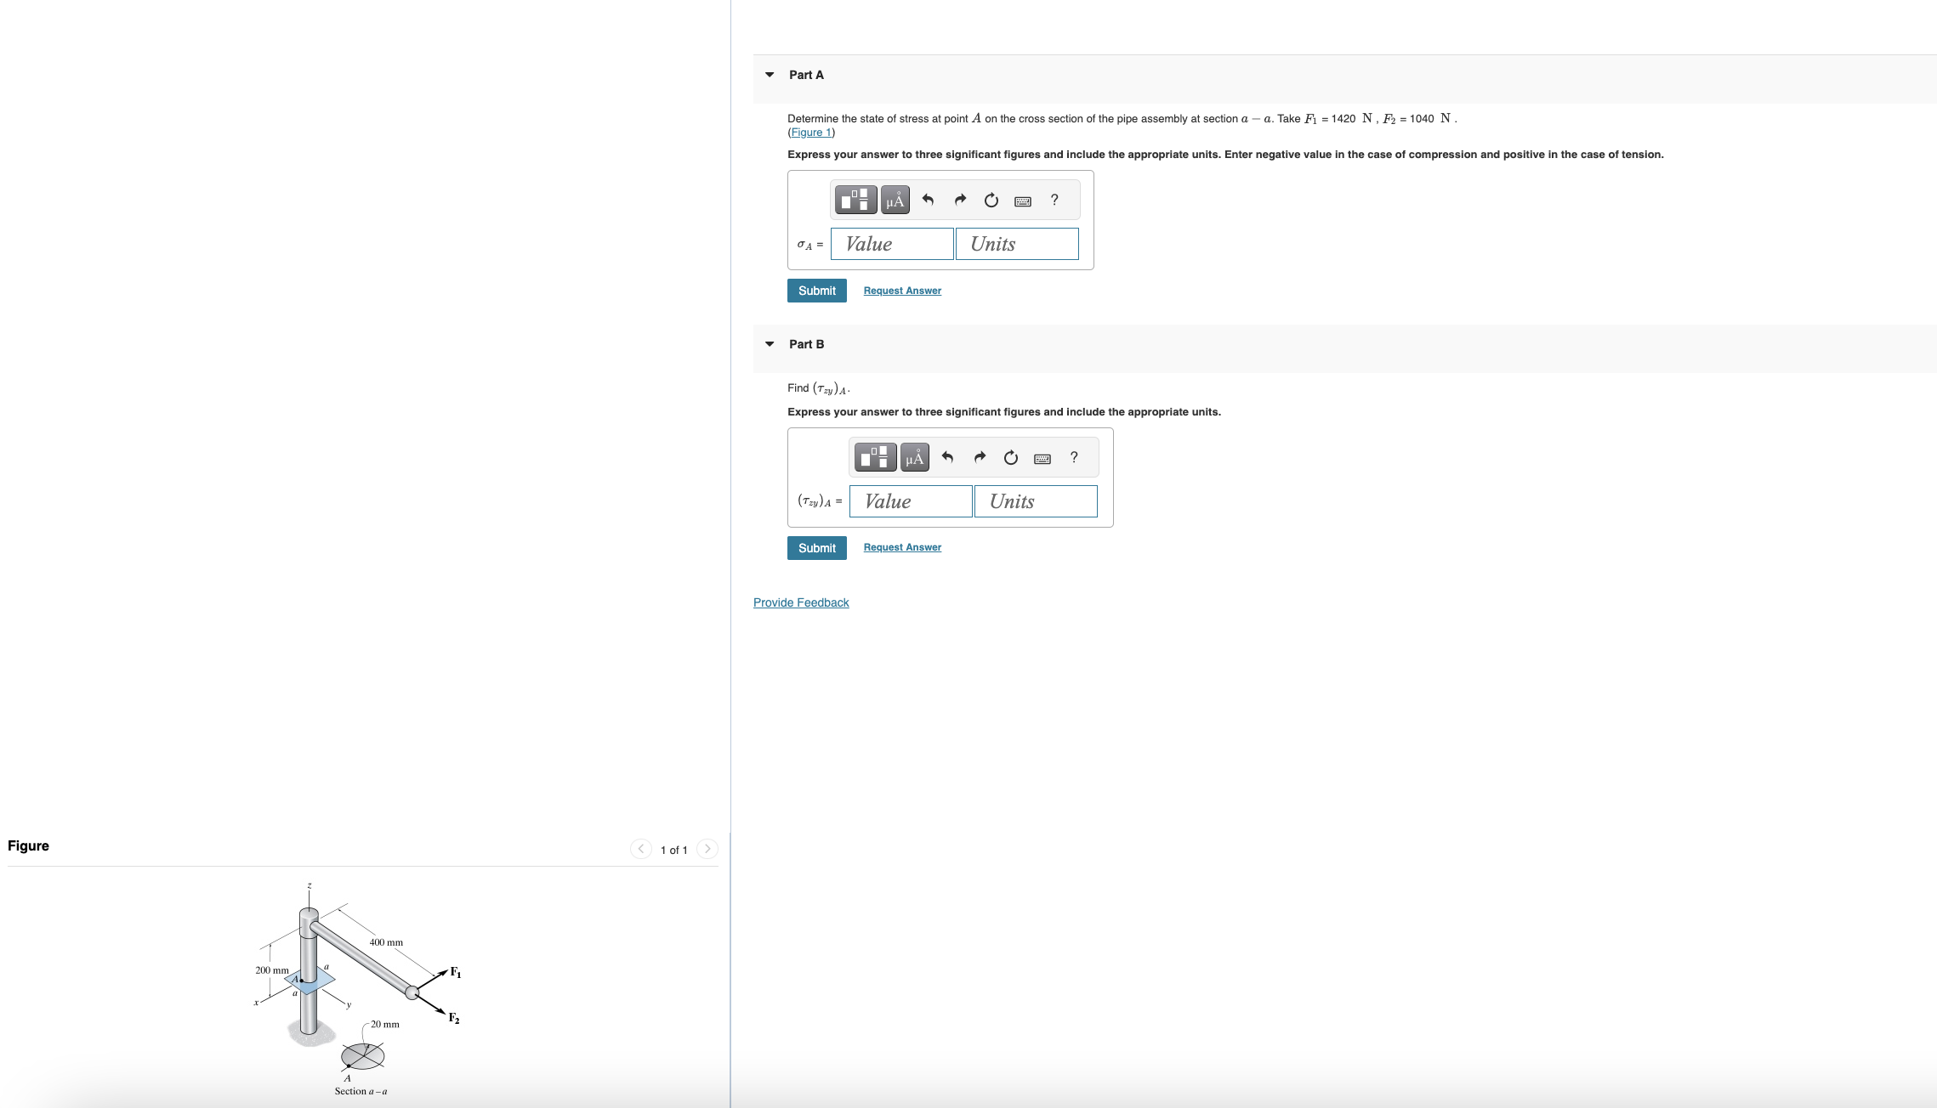Viewport: 1937px width, 1108px height.
Task: Collapse the Part B section
Action: [x=770, y=344]
